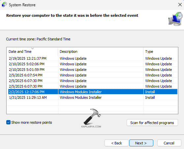Select restore point 1/31/2025 11:29:13 AM
The height and width of the screenshot is (149, 184).
pyautogui.click(x=92, y=97)
